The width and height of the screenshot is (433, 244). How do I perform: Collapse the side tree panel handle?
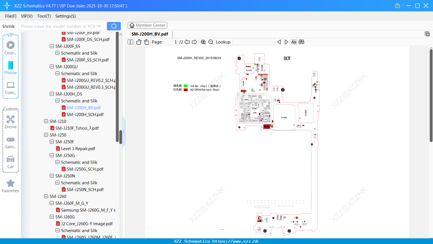(x=124, y=132)
